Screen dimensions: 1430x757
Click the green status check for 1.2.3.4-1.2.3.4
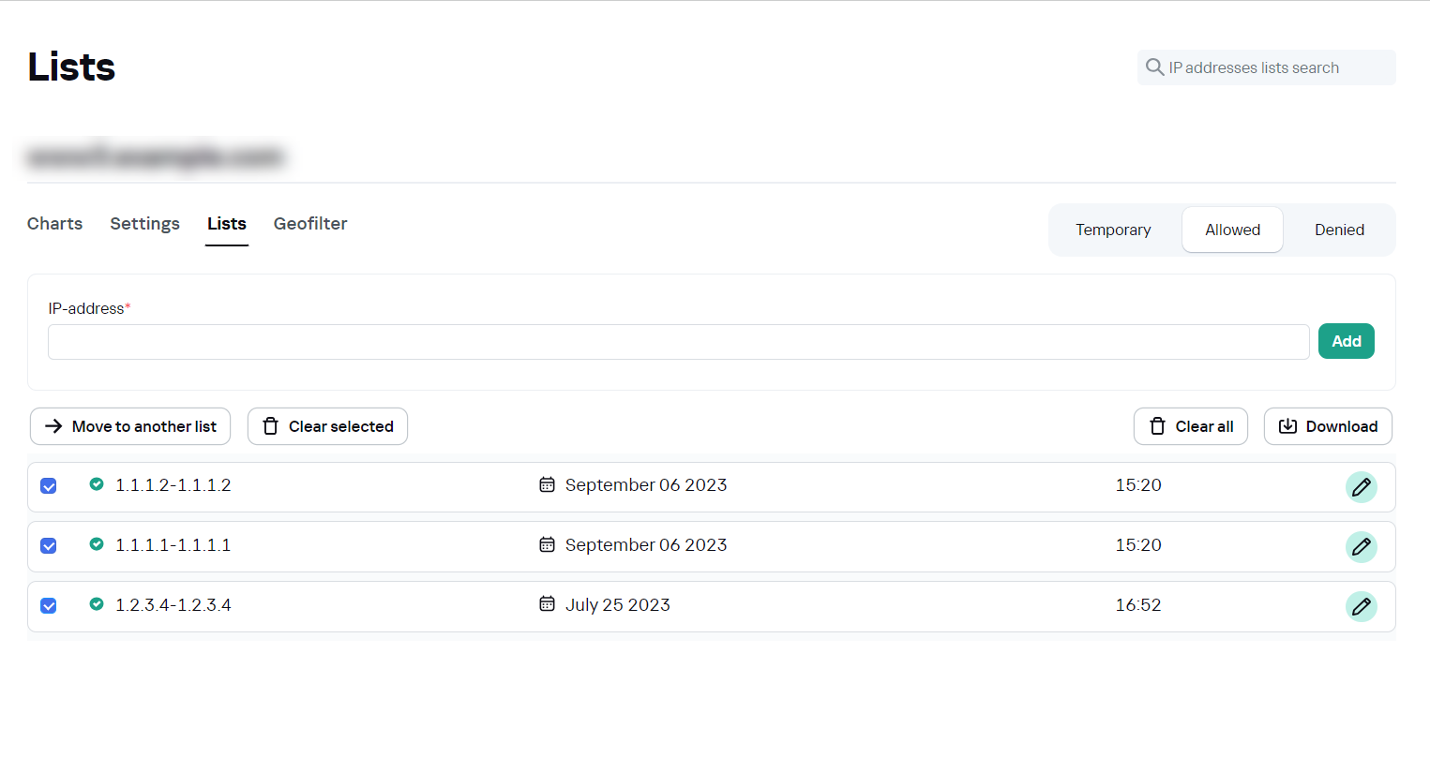click(x=97, y=604)
